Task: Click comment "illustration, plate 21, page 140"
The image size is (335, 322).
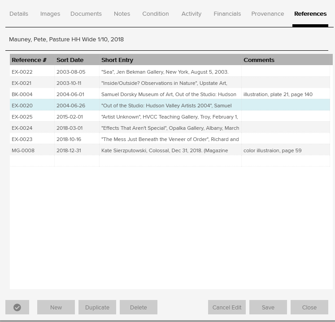Action: click(278, 94)
